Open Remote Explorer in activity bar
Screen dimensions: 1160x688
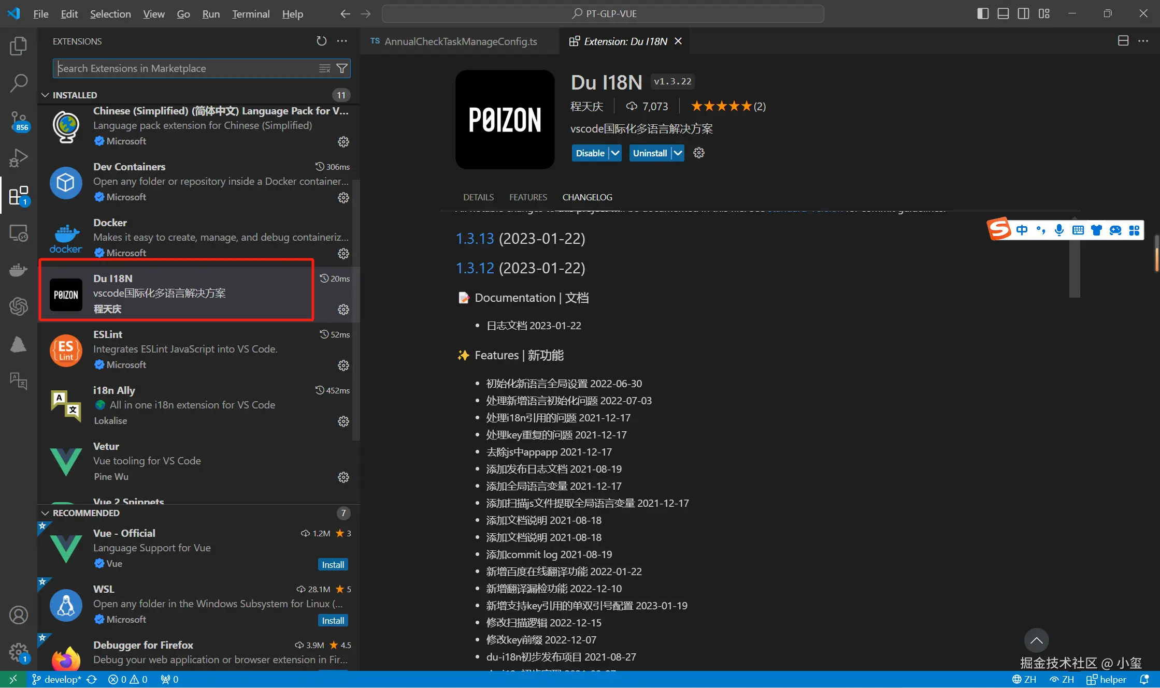(x=18, y=233)
